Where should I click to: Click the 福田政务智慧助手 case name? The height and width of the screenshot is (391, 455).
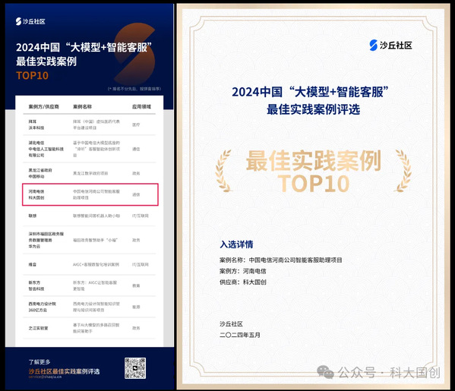coord(95,240)
